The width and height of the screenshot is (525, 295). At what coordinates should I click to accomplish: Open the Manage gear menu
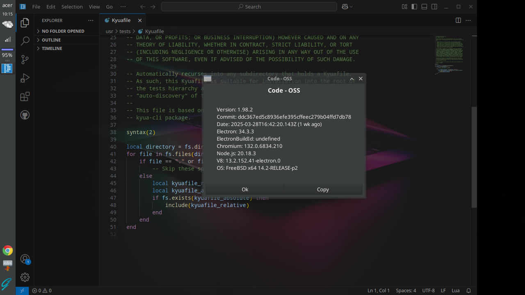point(25,277)
